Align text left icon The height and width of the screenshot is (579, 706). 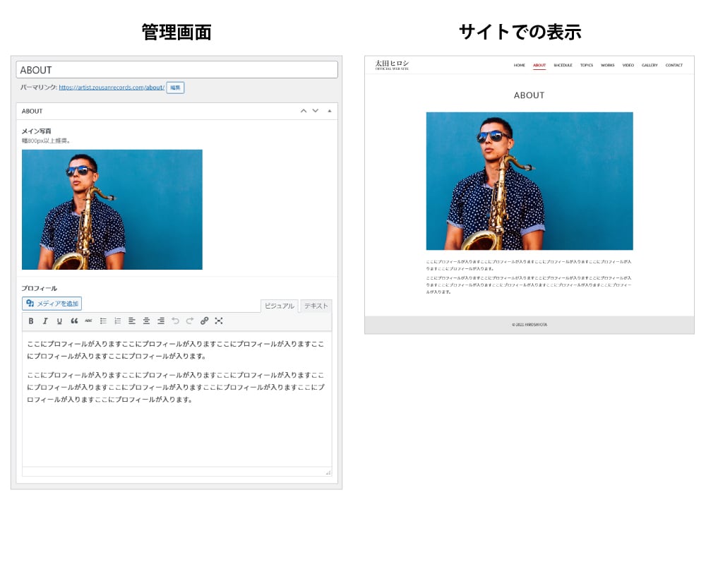(x=132, y=321)
